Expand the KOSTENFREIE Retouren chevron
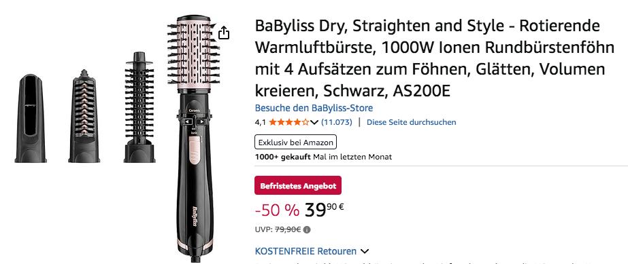Screen dimensions: 628x264 (365, 252)
